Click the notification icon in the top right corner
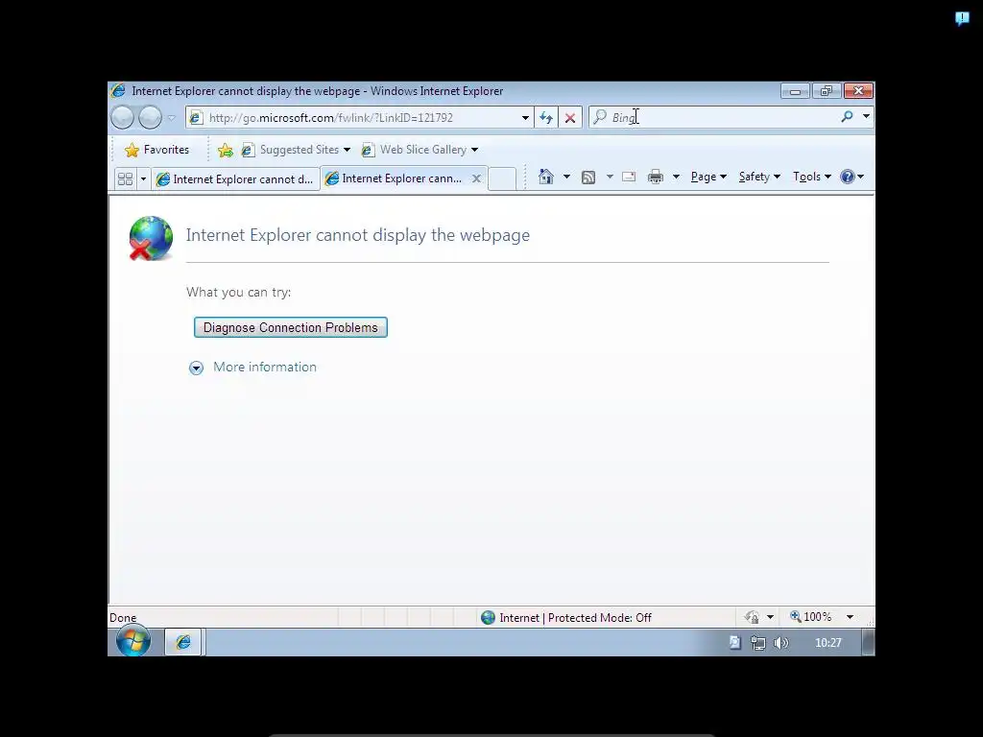983x737 pixels. [x=962, y=18]
